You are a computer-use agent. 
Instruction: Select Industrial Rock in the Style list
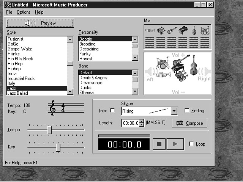[21, 78]
